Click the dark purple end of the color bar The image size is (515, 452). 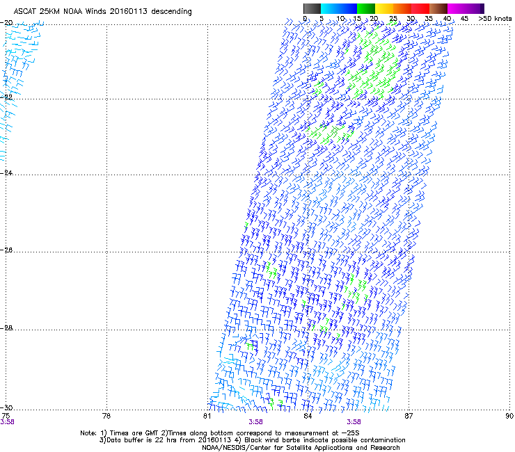(482, 8)
